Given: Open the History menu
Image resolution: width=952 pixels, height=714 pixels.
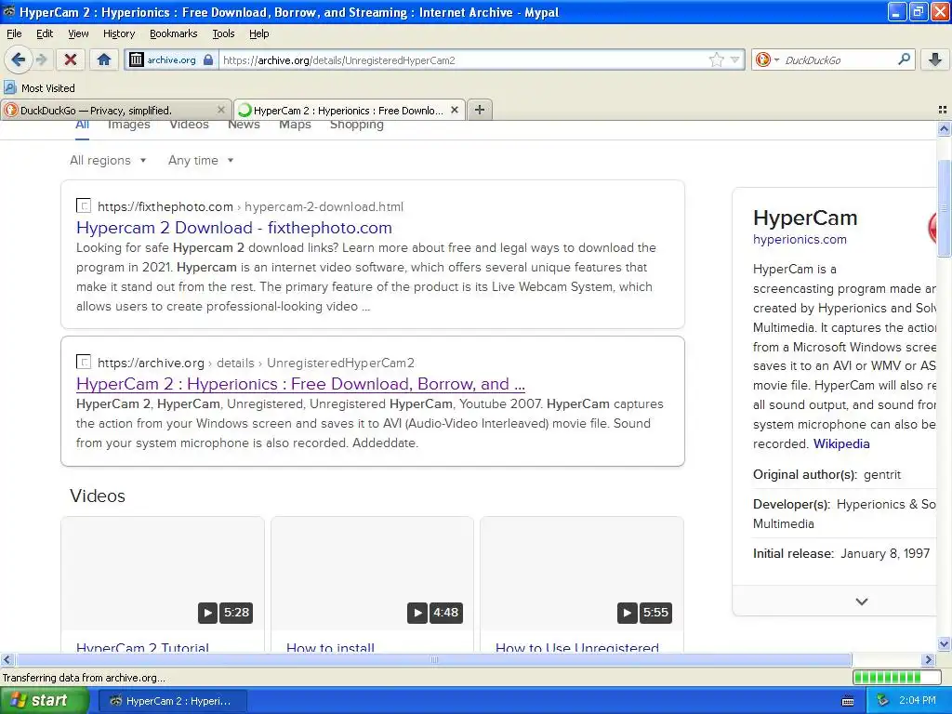Looking at the screenshot, I should coord(118,33).
